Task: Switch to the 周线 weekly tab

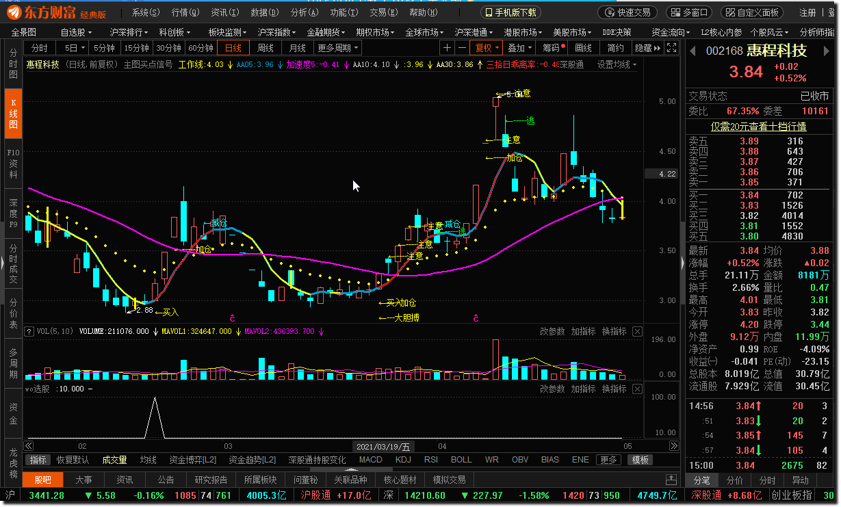Action: click(x=265, y=48)
